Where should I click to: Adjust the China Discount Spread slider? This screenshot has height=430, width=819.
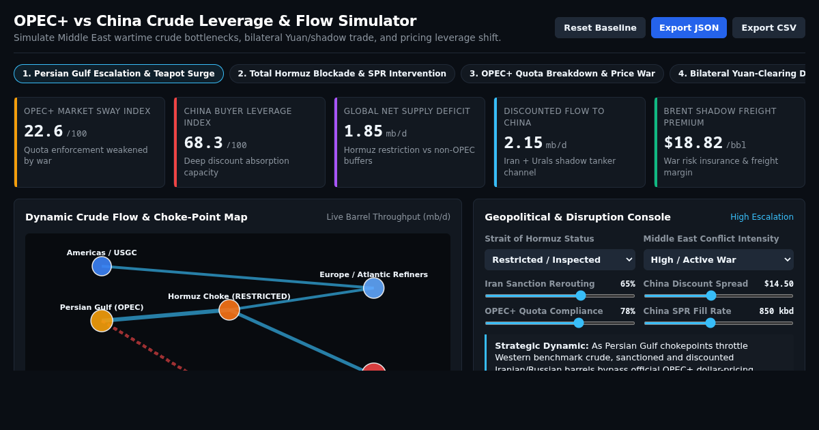click(718, 296)
